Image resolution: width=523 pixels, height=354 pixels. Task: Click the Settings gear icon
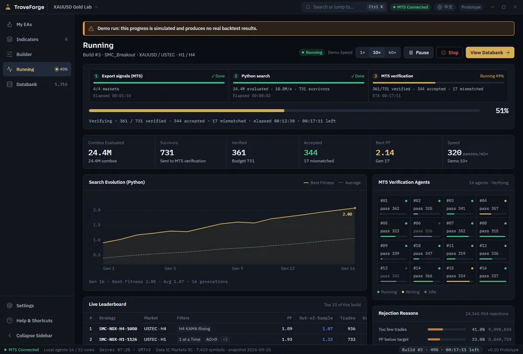click(10, 306)
